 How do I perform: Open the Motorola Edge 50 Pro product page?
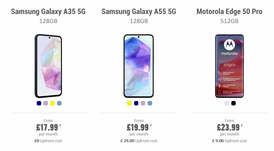[x=229, y=11]
